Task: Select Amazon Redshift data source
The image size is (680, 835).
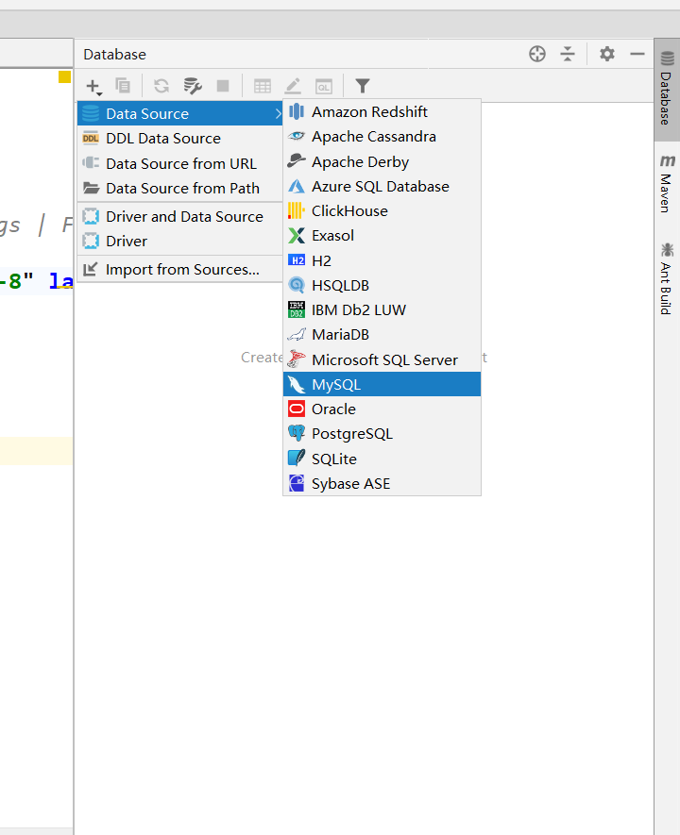Action: tap(382, 112)
